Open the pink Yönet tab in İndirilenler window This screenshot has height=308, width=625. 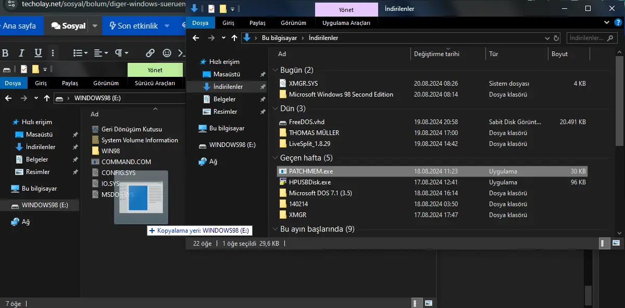click(x=346, y=9)
